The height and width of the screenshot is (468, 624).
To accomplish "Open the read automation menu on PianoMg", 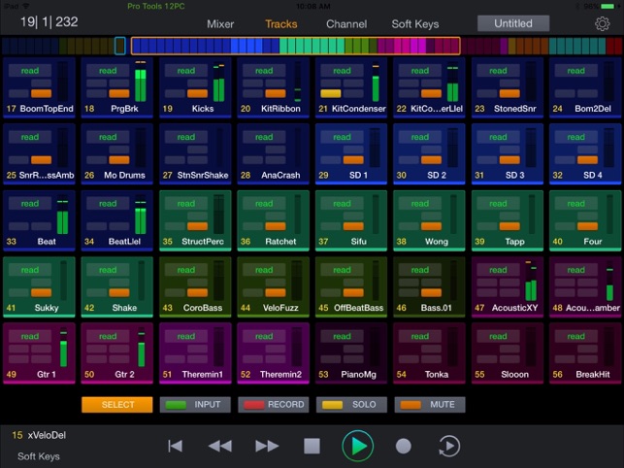I will pyautogui.click(x=342, y=336).
